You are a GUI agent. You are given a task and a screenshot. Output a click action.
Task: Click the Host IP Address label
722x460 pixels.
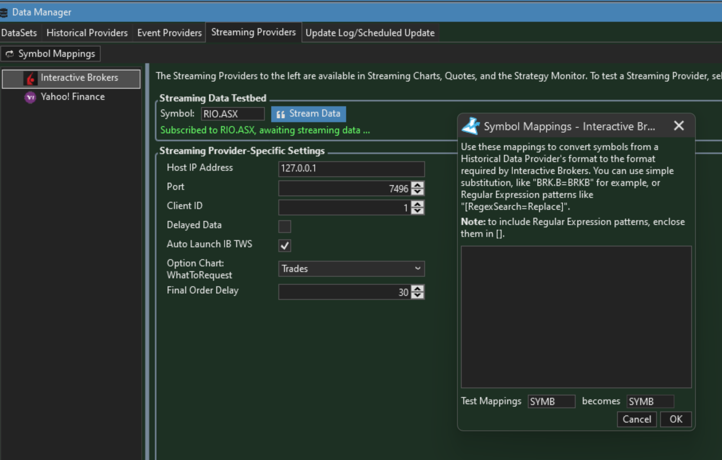[x=200, y=168]
